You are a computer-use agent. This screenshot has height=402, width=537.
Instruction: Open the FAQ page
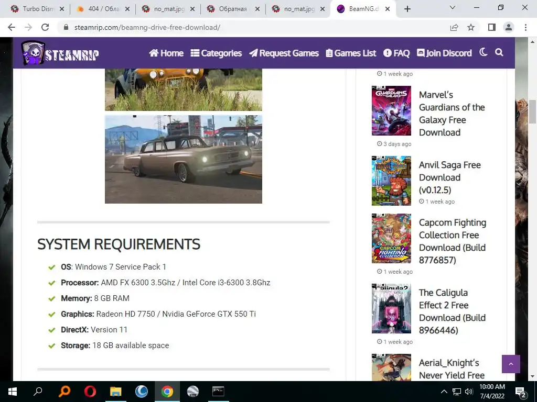[x=396, y=53]
